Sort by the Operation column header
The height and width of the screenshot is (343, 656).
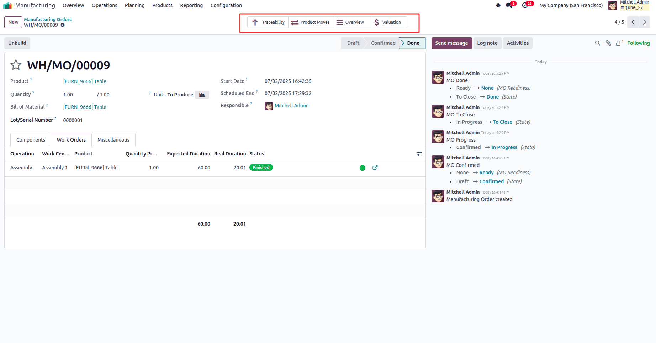click(x=22, y=154)
